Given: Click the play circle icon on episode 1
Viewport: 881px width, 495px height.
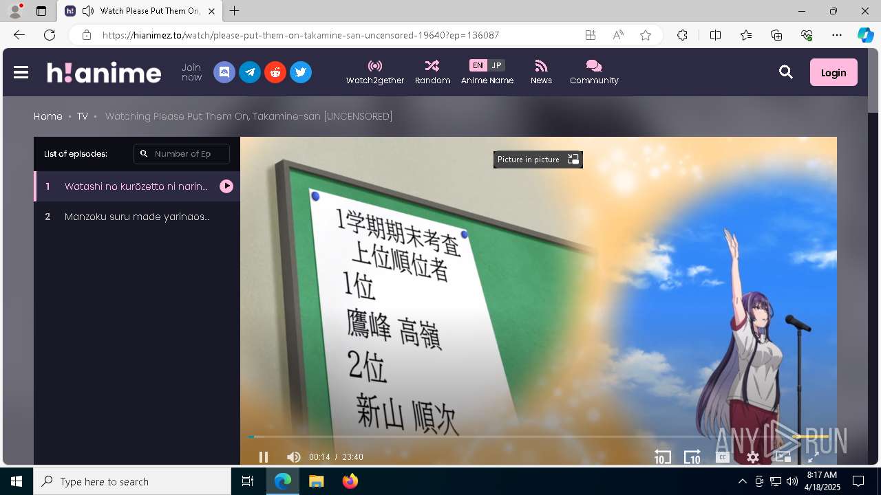Looking at the screenshot, I should [226, 186].
